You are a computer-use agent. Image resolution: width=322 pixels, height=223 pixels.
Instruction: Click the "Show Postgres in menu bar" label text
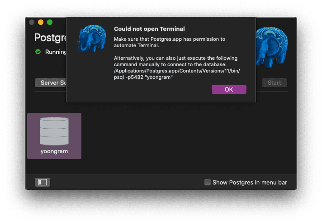click(250, 182)
